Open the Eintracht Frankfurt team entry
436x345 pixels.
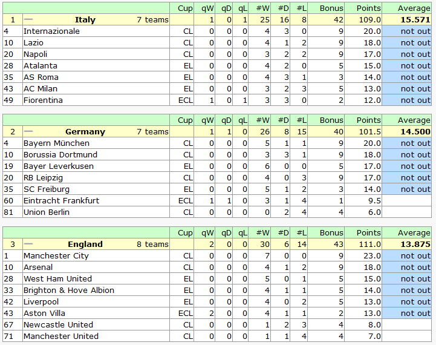point(61,201)
